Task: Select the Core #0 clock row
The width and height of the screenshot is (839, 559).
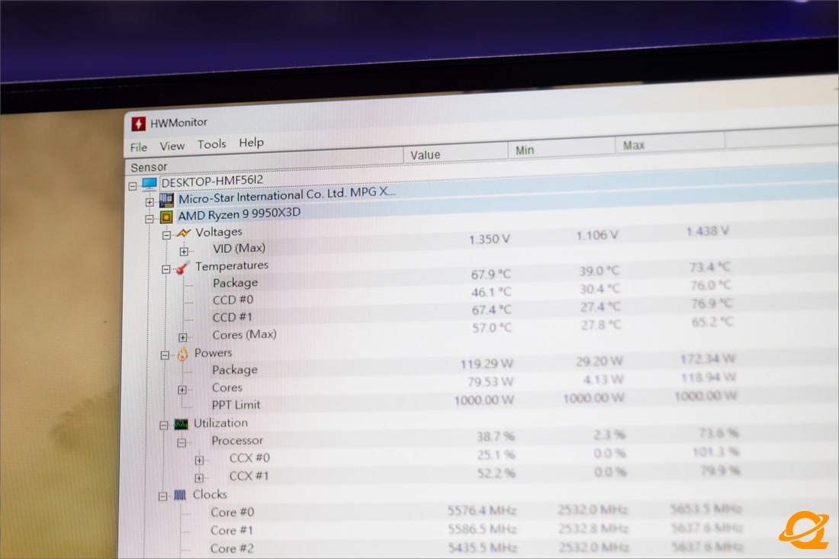Action: pyautogui.click(x=232, y=512)
